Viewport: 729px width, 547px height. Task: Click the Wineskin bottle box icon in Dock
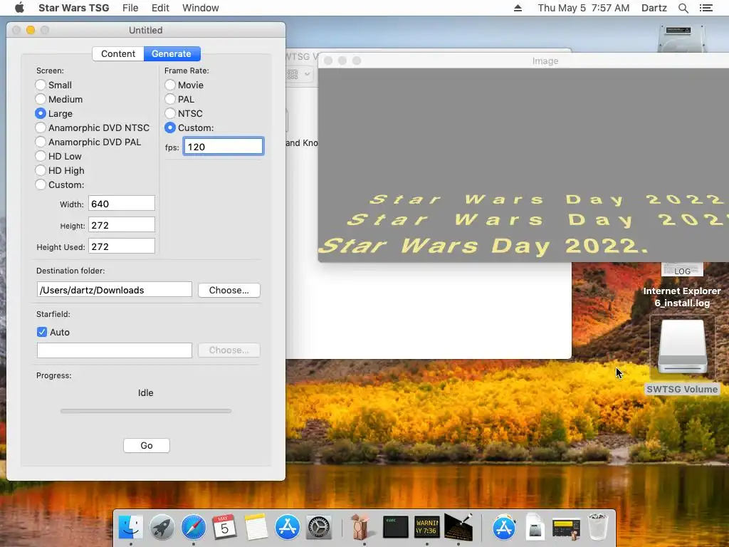coord(361,528)
